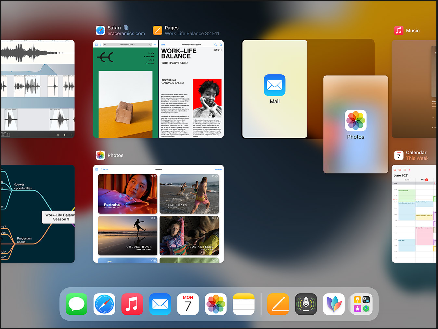Tap the plus new-tab icon in Safari card
Viewport: 438px width, 329px height.
click(x=155, y=45)
